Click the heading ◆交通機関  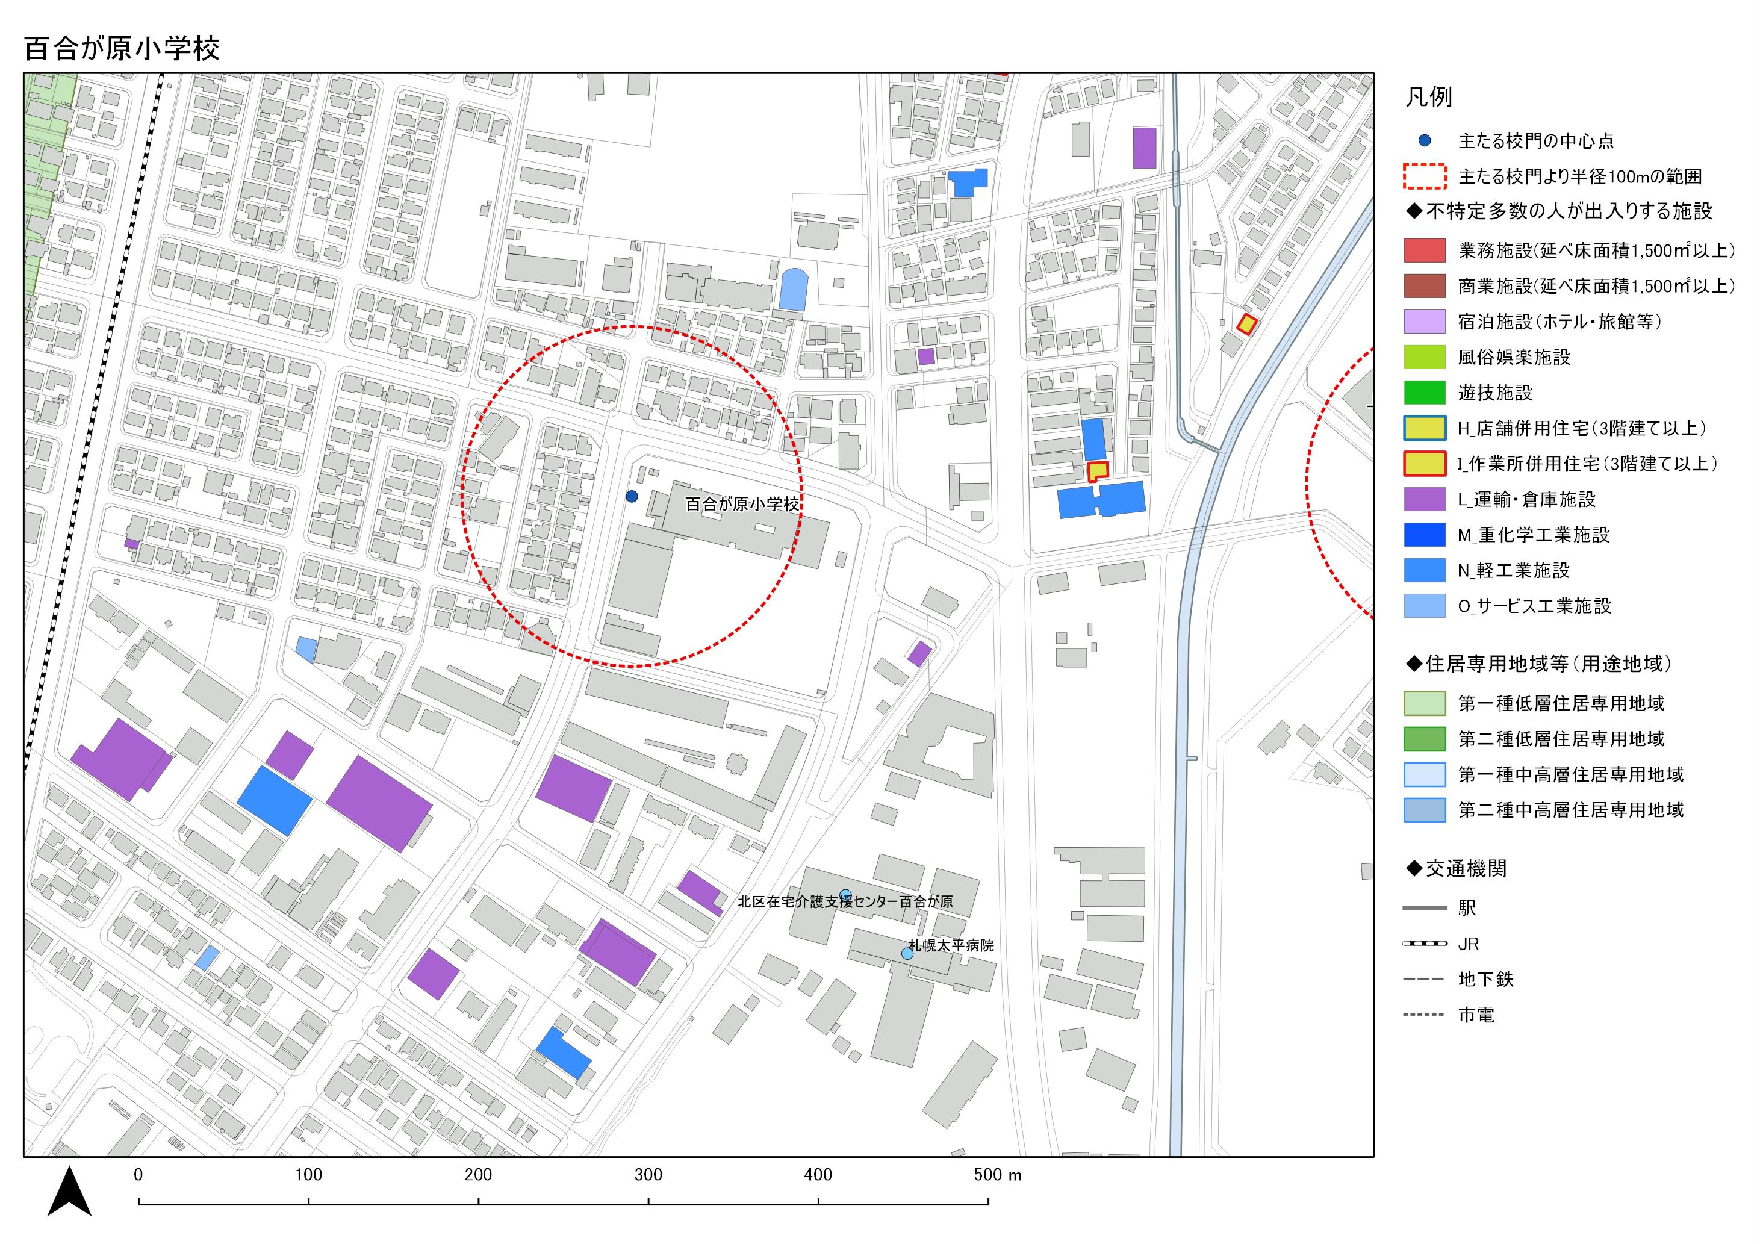(x=1457, y=868)
